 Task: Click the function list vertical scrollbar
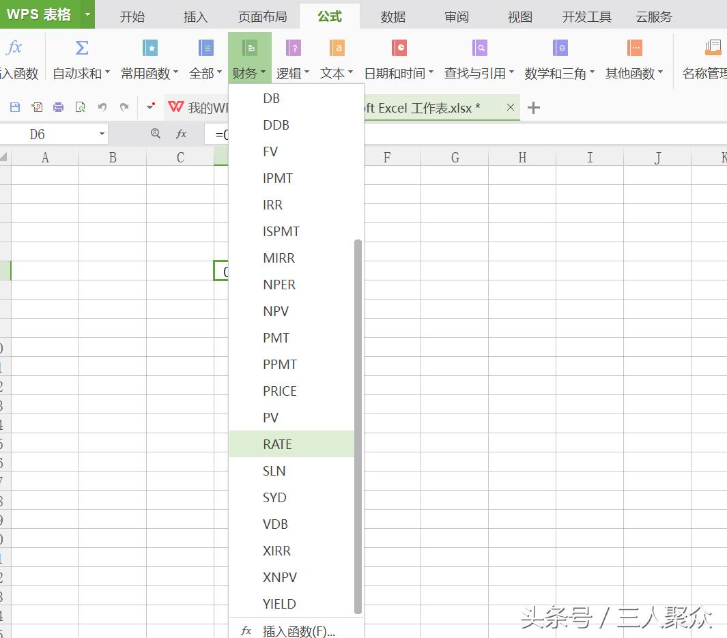coord(358,423)
